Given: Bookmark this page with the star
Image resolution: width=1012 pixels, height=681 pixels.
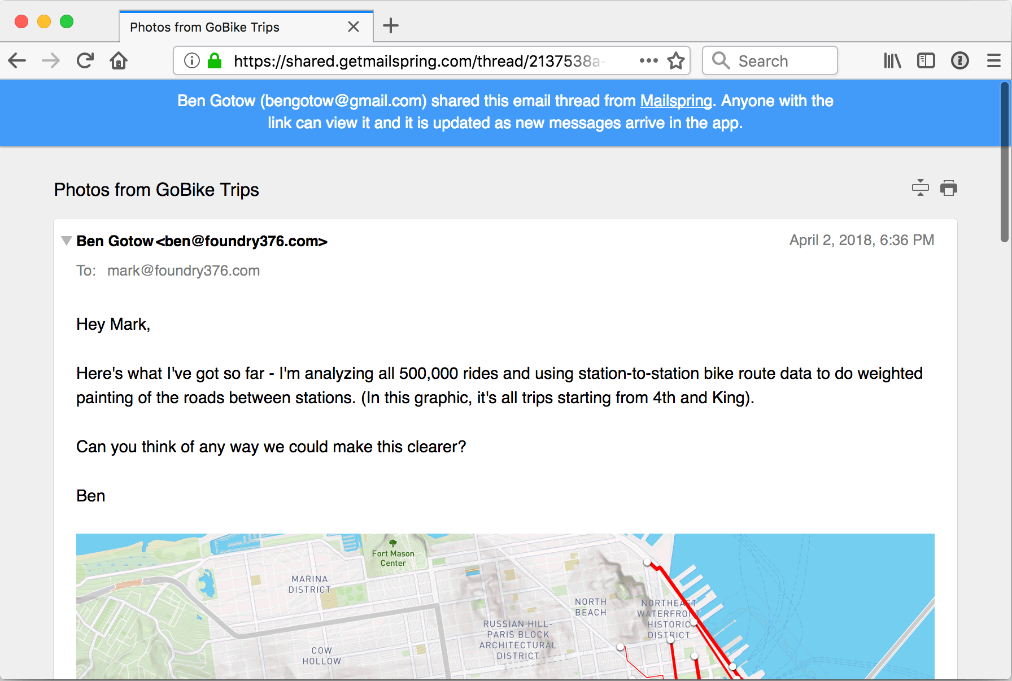Looking at the screenshot, I should tap(676, 60).
